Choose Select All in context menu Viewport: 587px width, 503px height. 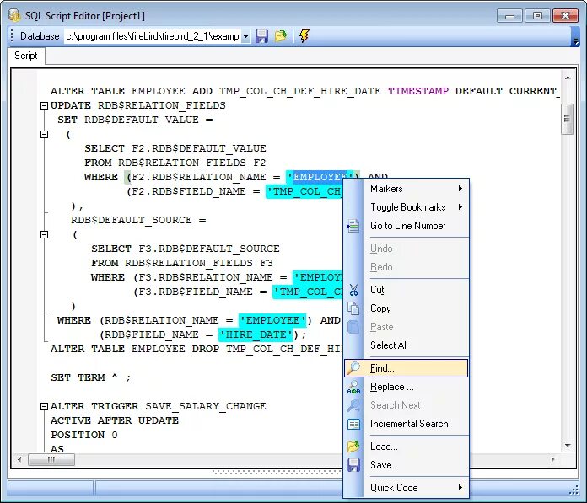tap(407, 345)
